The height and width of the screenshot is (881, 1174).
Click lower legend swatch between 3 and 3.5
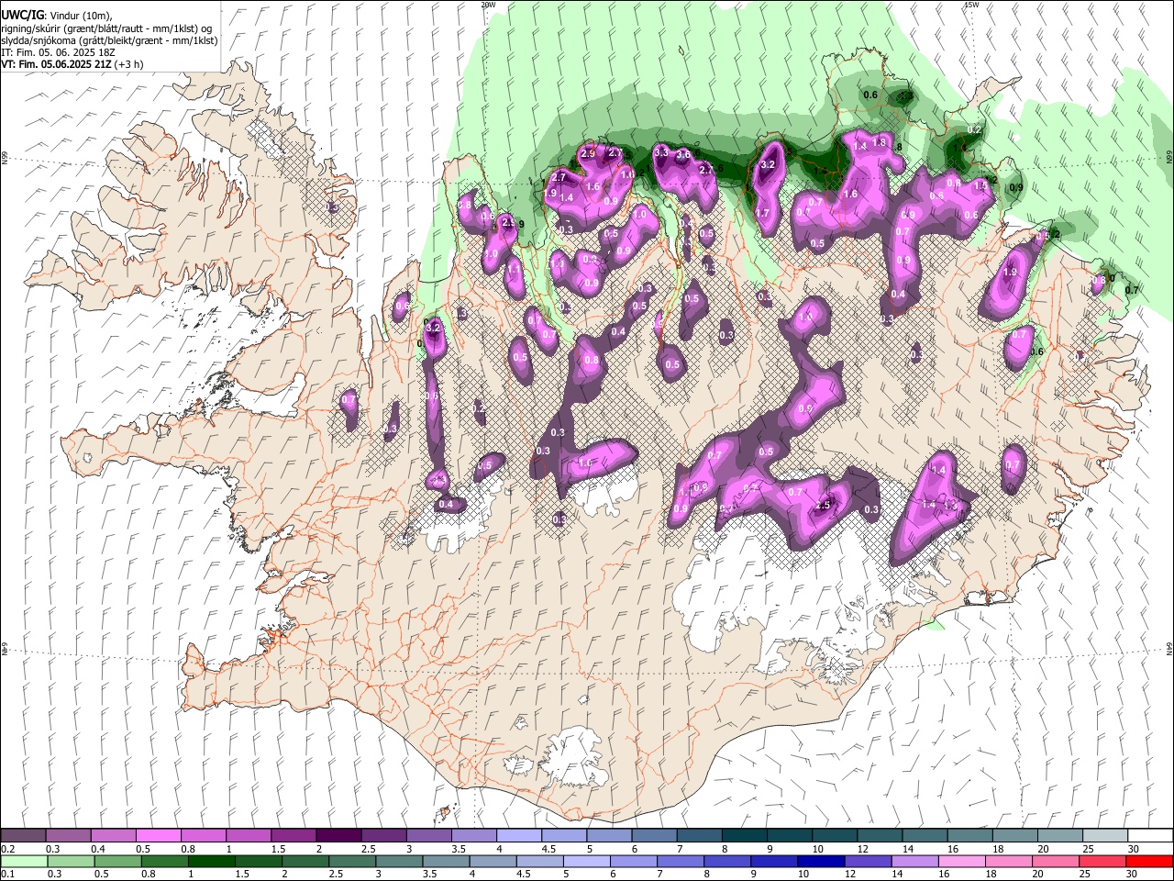398,861
